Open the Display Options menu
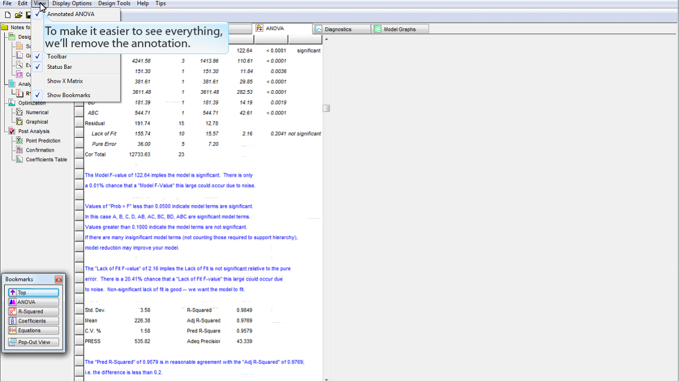The width and height of the screenshot is (679, 382). 72,3
